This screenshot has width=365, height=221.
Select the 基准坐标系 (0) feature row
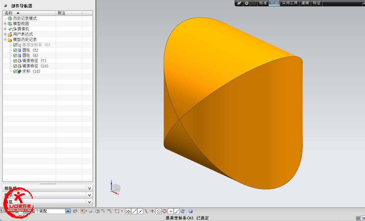tap(36, 45)
